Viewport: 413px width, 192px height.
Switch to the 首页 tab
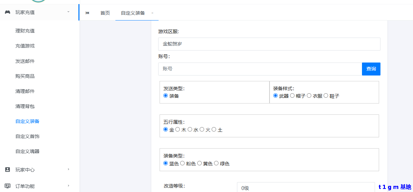[x=105, y=13]
